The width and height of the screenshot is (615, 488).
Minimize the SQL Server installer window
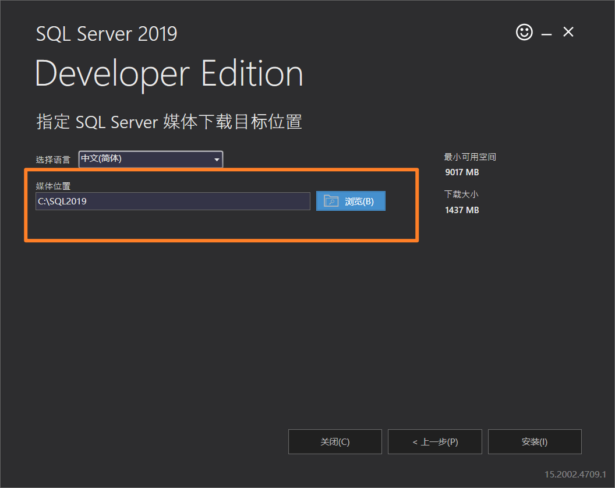[546, 34]
